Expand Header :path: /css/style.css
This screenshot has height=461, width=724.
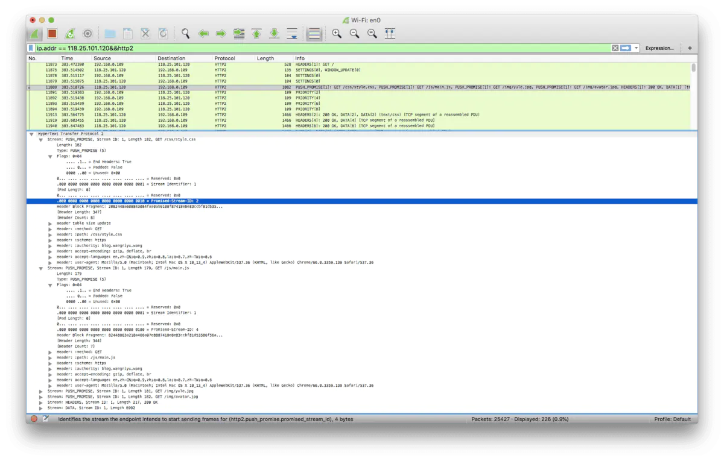click(x=51, y=234)
